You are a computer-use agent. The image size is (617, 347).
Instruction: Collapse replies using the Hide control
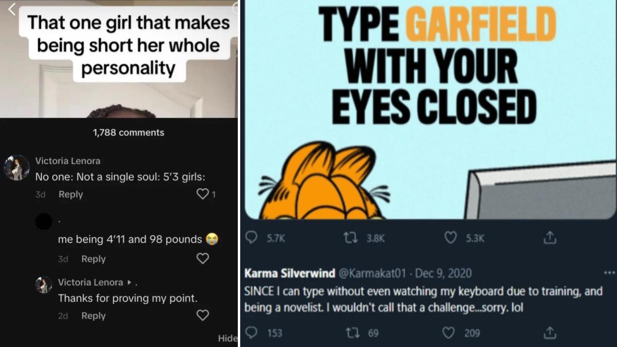pyautogui.click(x=228, y=338)
